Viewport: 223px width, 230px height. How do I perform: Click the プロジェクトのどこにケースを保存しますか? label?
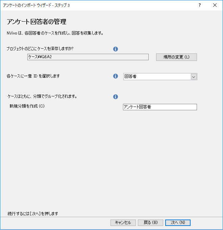[40, 49]
